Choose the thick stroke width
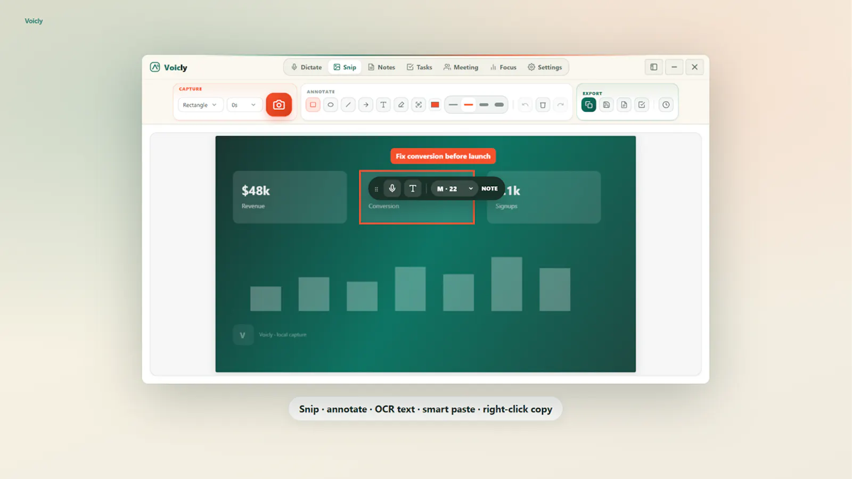The height and width of the screenshot is (479, 852). click(484, 105)
